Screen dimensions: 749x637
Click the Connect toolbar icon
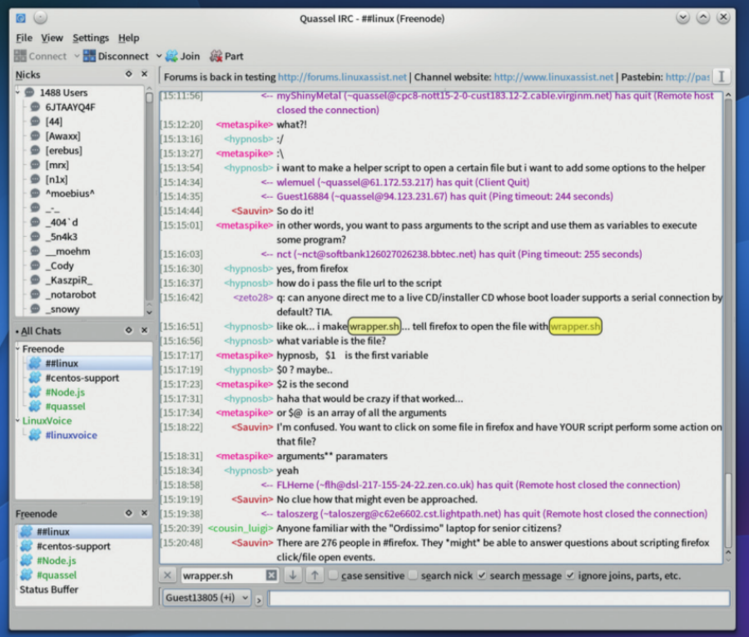[x=20, y=56]
